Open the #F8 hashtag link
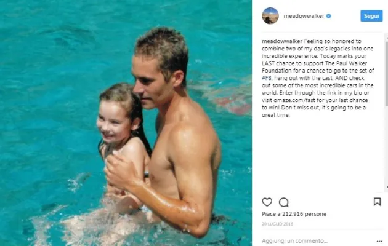The height and width of the screenshot is (246, 388). (267, 78)
